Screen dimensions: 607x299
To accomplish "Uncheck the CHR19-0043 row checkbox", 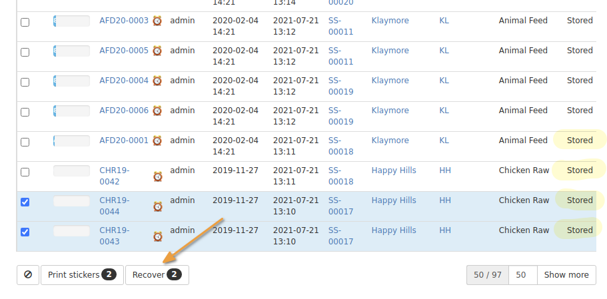I will [x=25, y=232].
